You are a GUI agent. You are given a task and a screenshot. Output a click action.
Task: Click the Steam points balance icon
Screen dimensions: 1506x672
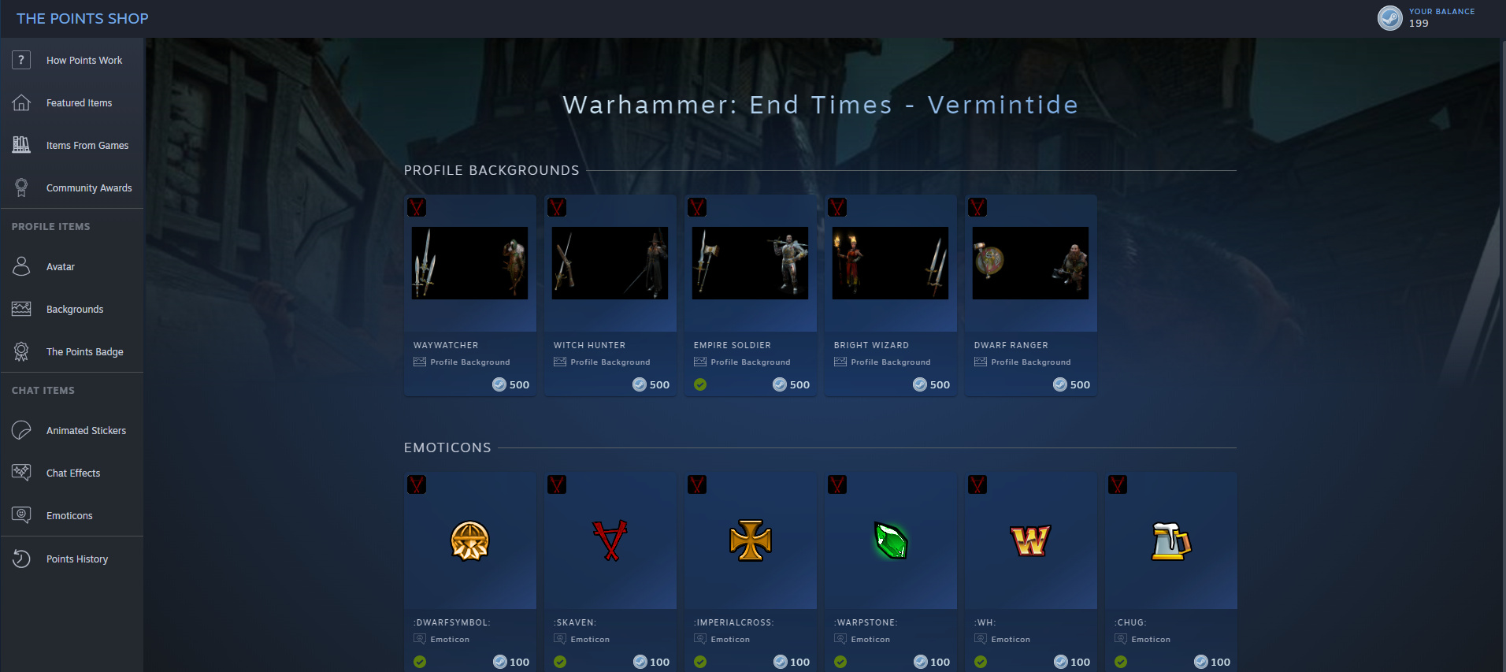tap(1389, 17)
